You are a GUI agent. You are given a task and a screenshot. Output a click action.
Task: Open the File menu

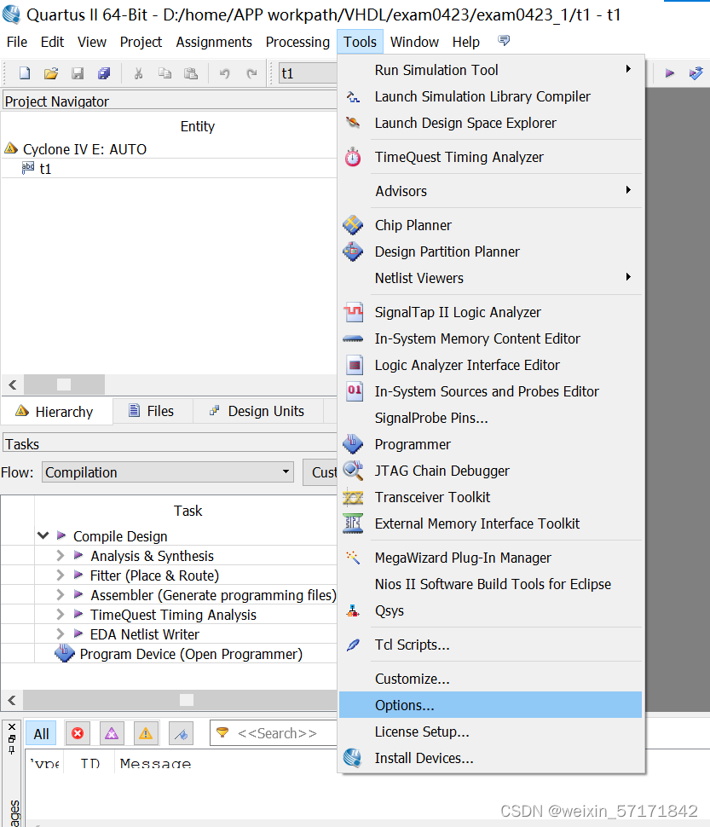tap(17, 42)
